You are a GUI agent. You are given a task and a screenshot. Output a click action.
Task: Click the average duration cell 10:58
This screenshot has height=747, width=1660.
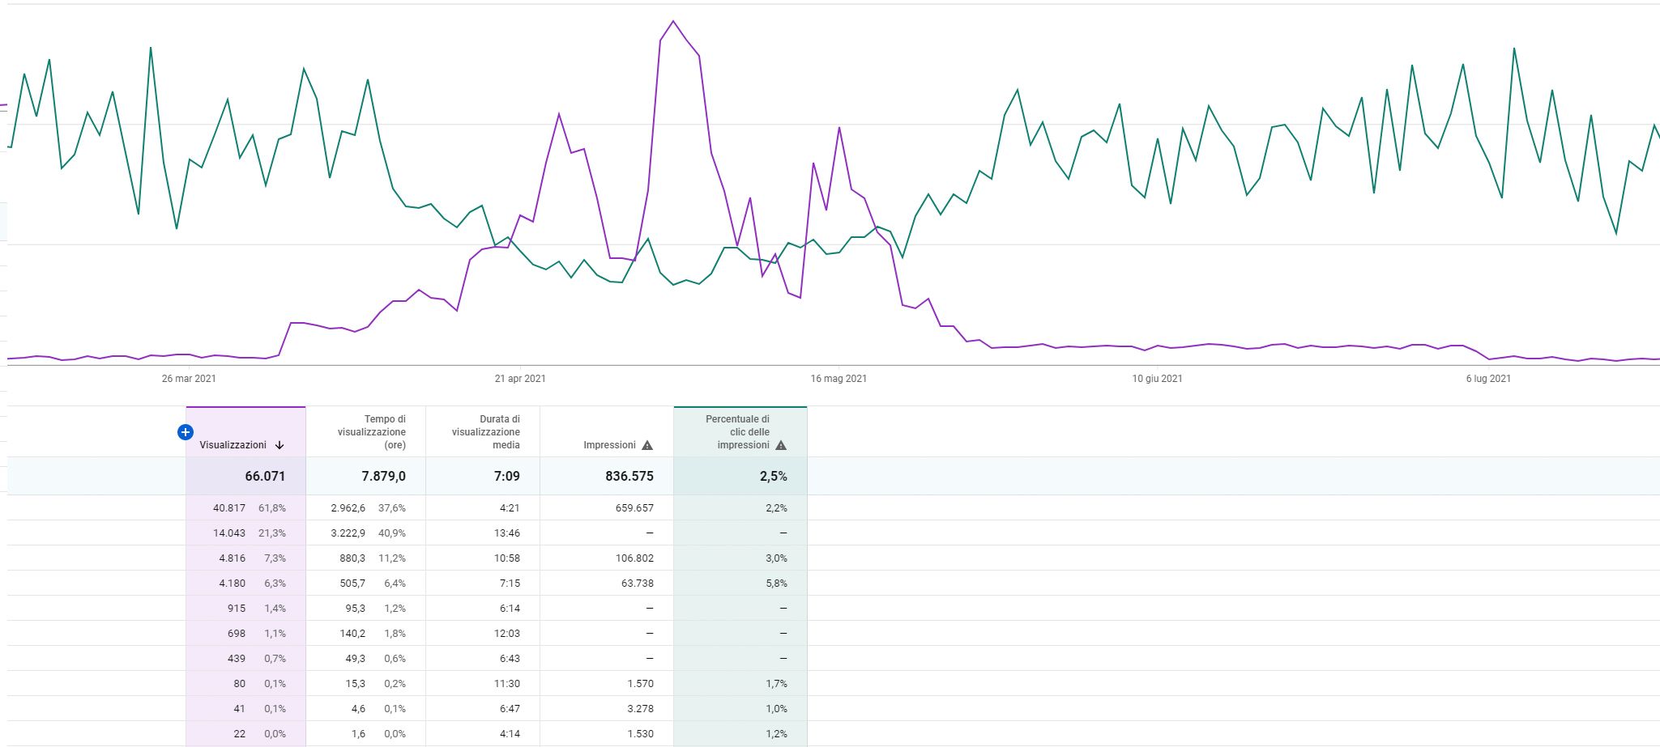pos(507,558)
